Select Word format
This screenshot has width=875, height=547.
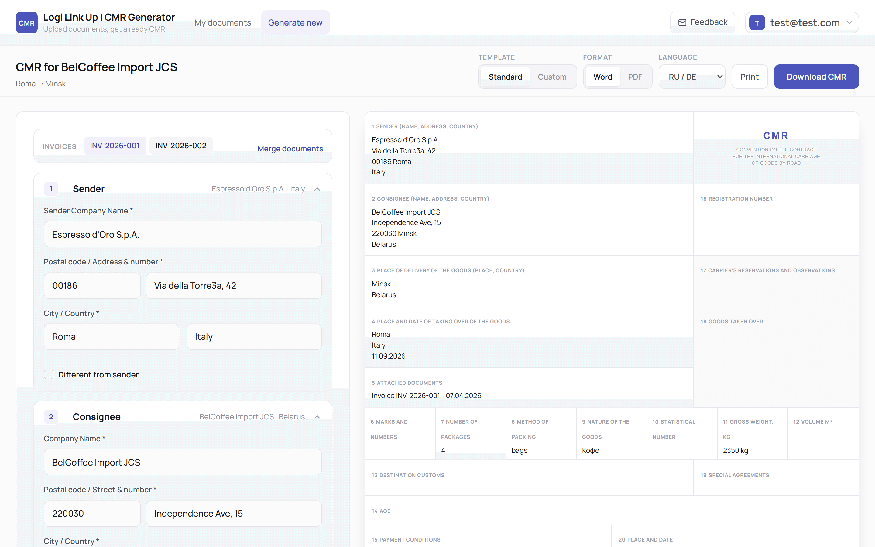603,77
